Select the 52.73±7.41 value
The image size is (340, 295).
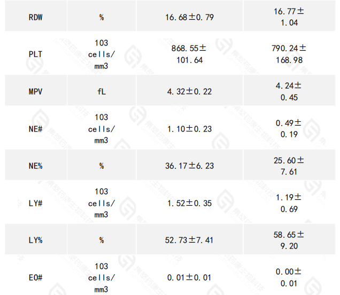click(x=189, y=240)
